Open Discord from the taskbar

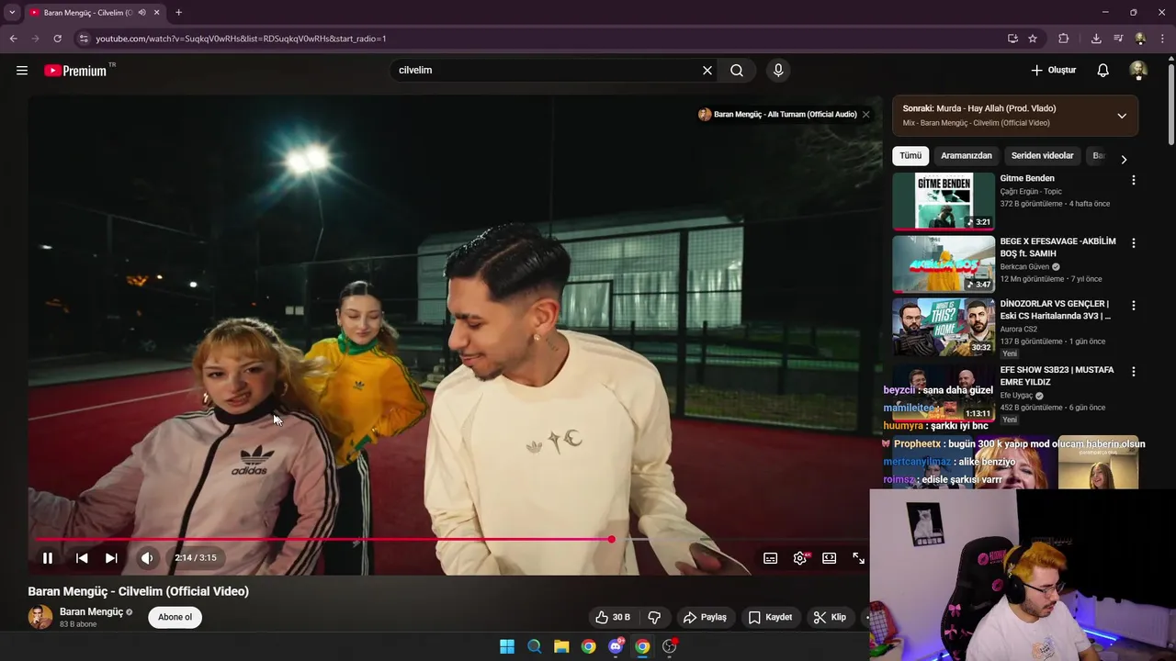point(616,646)
